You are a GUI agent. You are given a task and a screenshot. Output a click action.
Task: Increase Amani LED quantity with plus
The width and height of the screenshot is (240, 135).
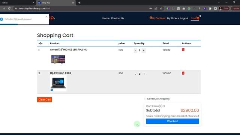coord(144,51)
